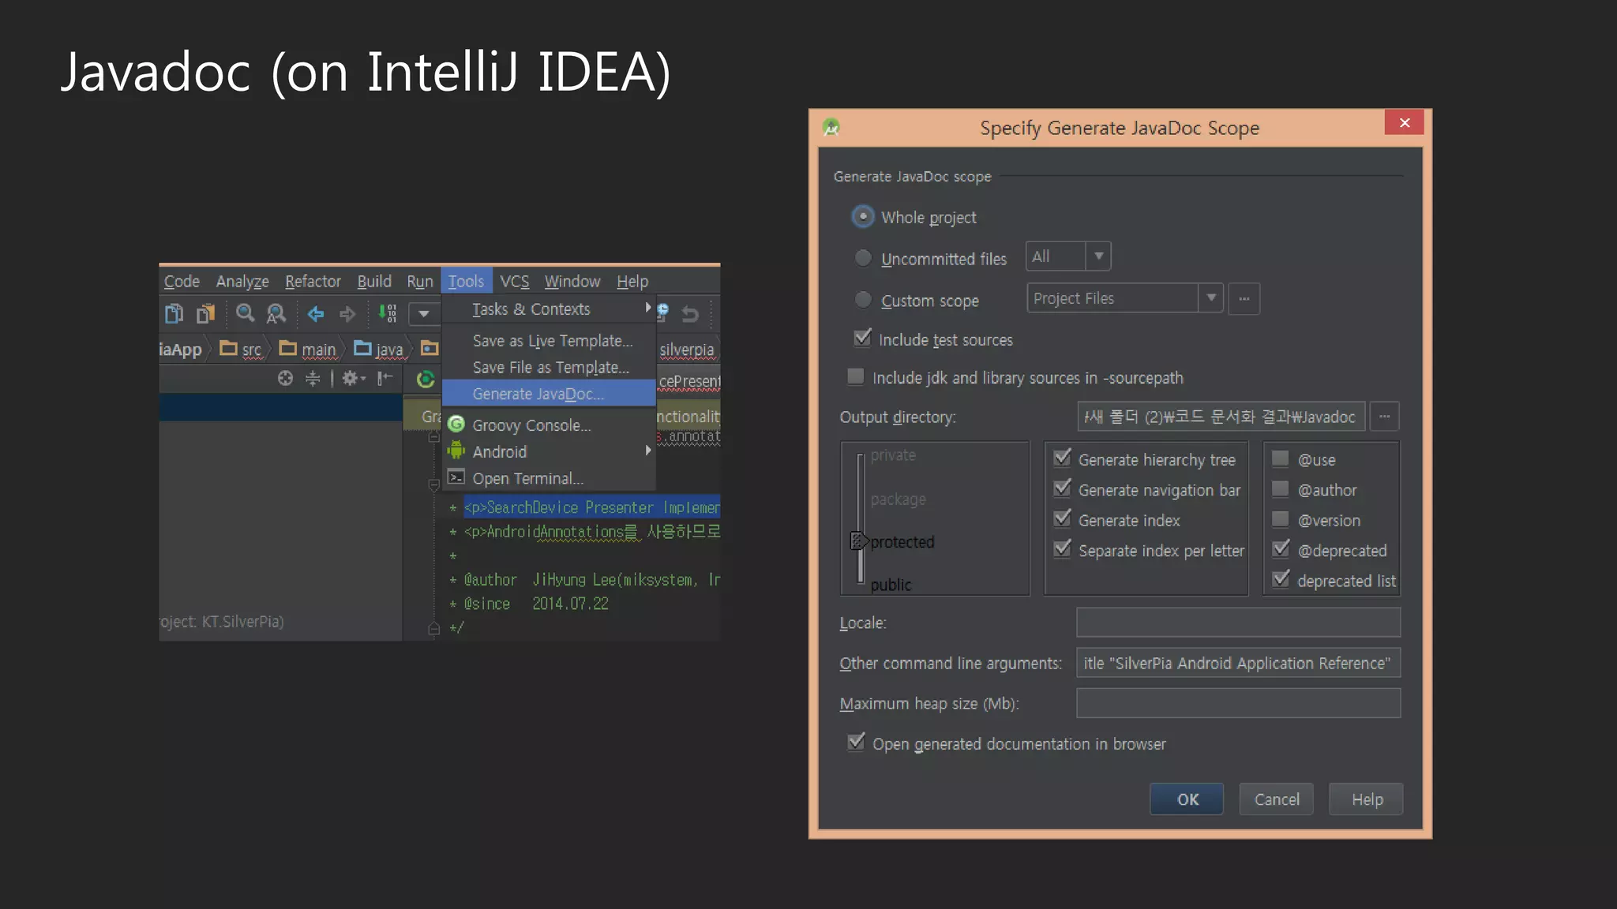This screenshot has width=1617, height=909.
Task: Choose Generate JavaDoc menu entry
Action: [549, 393]
